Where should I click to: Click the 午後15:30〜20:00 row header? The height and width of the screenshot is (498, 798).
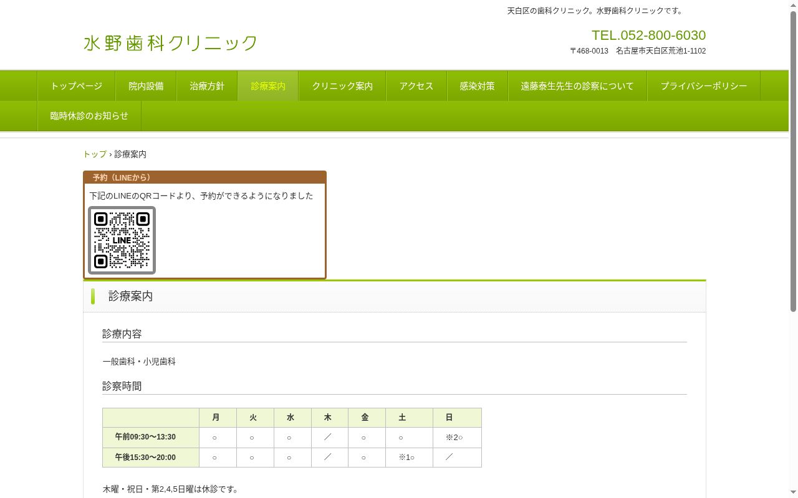pos(151,458)
